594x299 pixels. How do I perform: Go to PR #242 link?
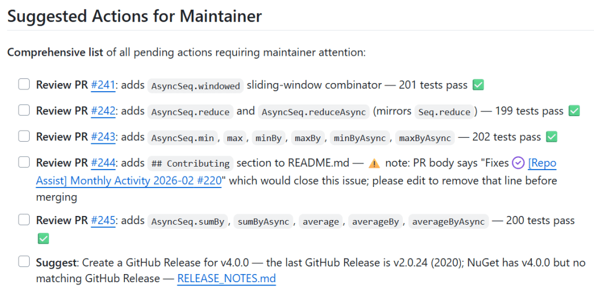[103, 110]
